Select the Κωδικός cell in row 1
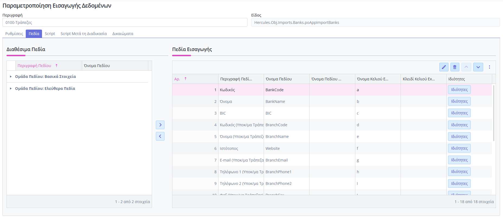Image resolution: width=503 pixels, height=218 pixels. 241,90
